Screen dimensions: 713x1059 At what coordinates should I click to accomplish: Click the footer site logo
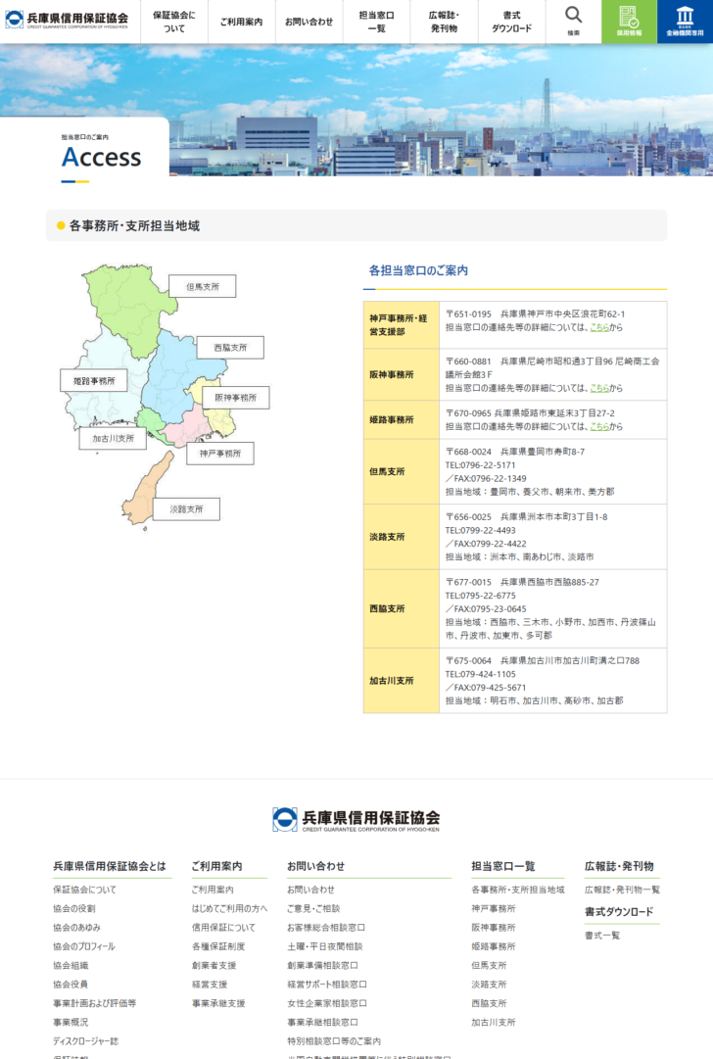[x=356, y=819]
